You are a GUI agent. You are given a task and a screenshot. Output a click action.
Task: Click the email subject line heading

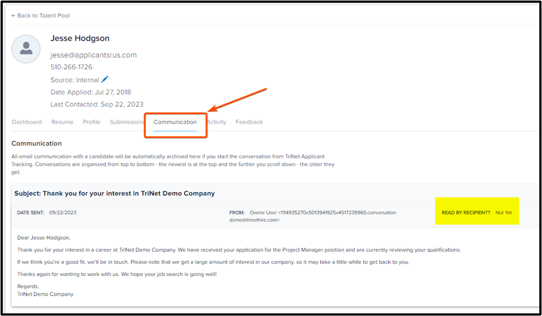click(x=114, y=193)
